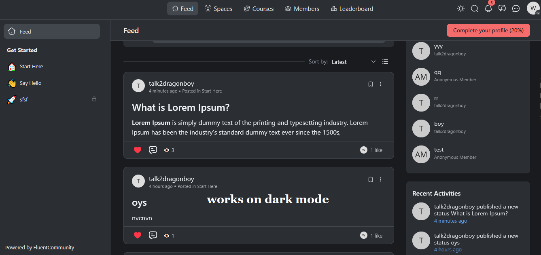Screen dimensions: 541x255
Task: Open the Leaderboard tab
Action: [352, 8]
